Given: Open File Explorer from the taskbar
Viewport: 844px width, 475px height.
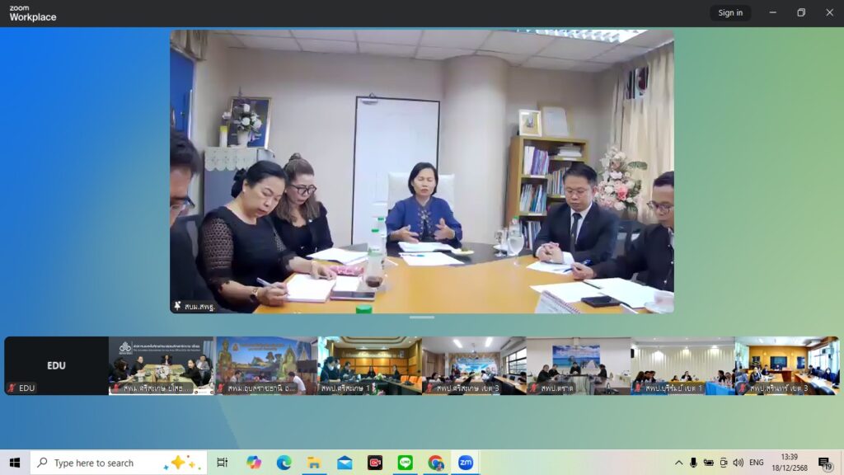Looking at the screenshot, I should [314, 463].
